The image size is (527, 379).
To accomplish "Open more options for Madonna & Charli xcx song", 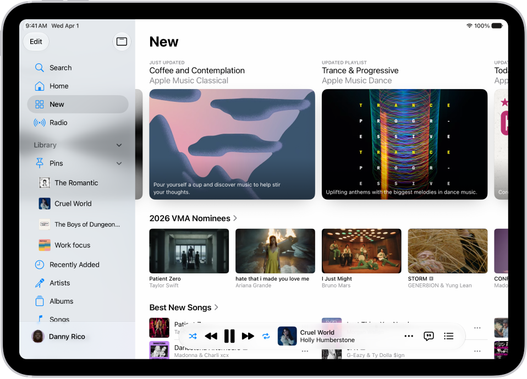I will pos(305,351).
